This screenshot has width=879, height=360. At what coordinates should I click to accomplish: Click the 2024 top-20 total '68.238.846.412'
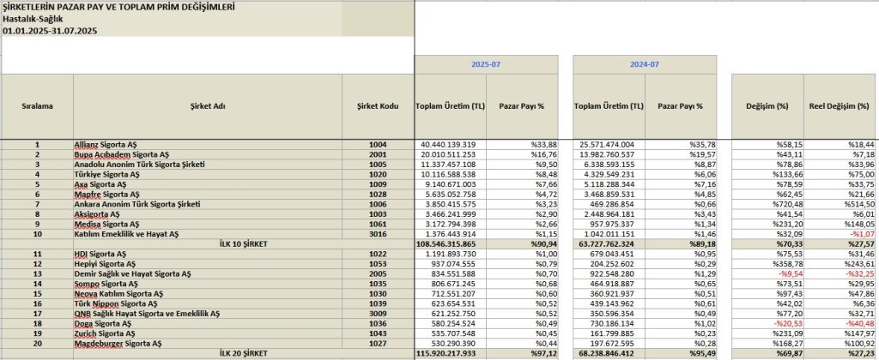[609, 353]
